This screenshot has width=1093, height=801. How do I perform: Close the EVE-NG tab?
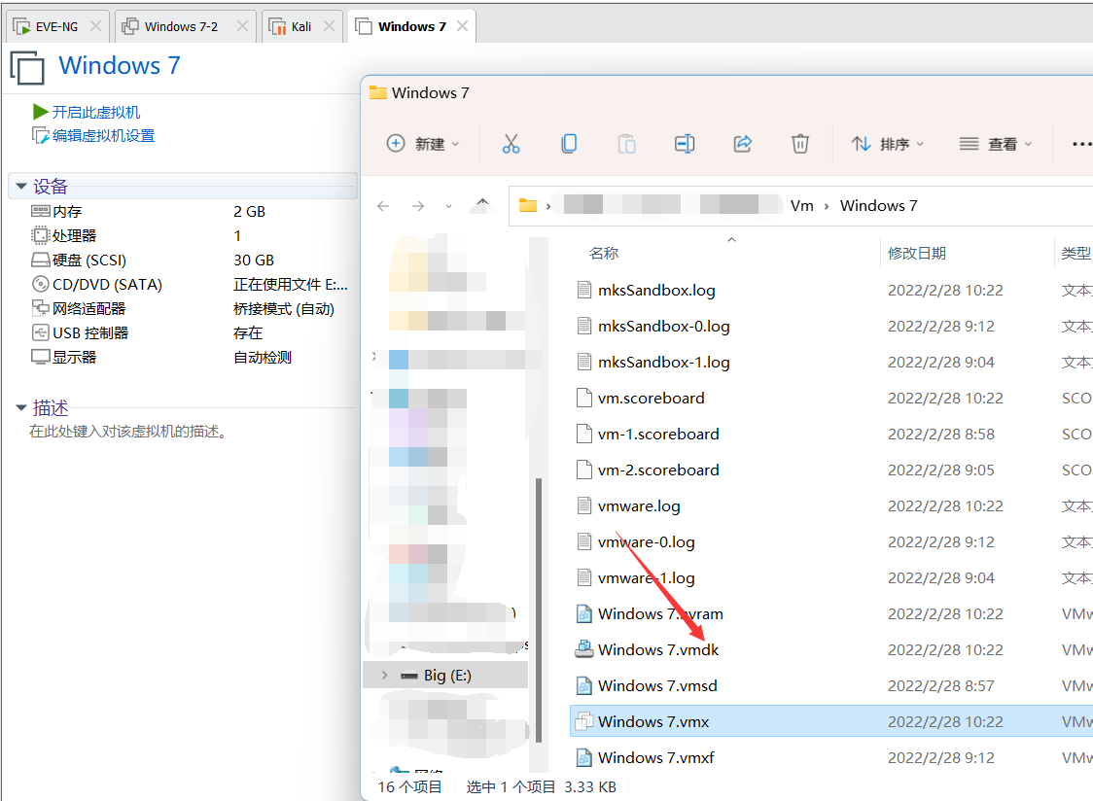pyautogui.click(x=95, y=26)
